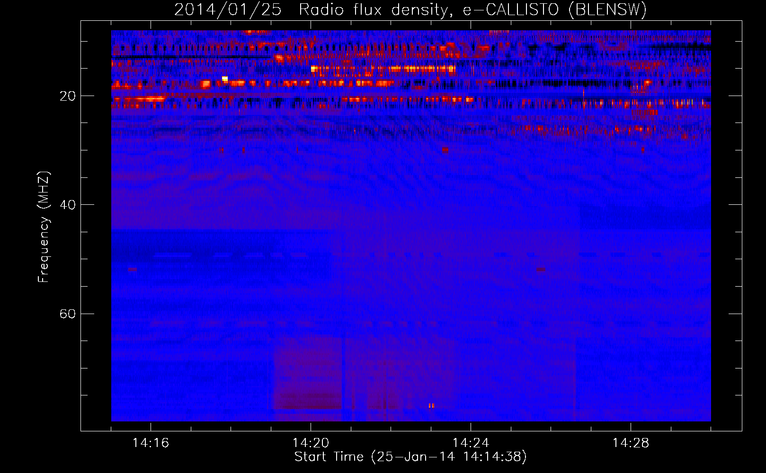The height and width of the screenshot is (473, 766).
Task: Click the '20' frequency tick label
Action: (x=68, y=96)
